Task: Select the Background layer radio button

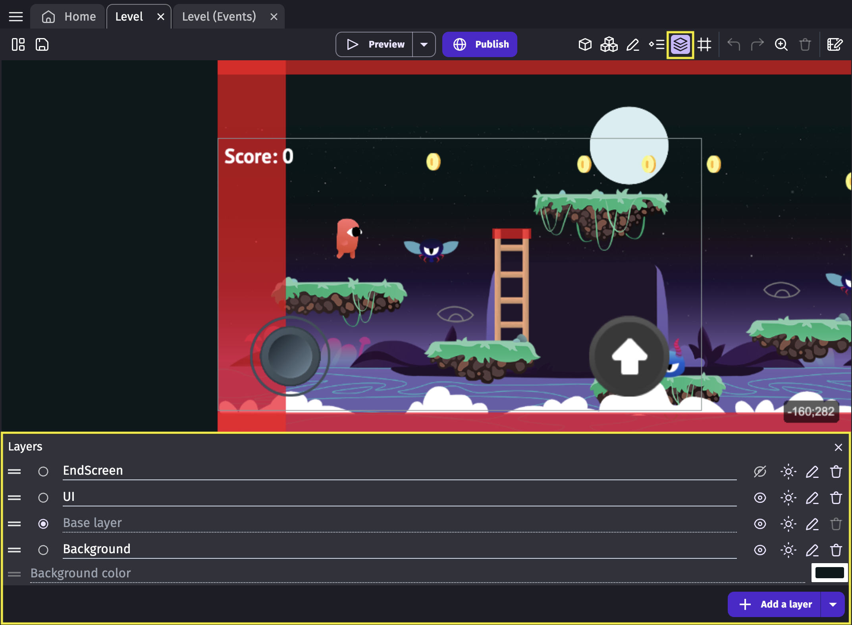Action: click(43, 550)
